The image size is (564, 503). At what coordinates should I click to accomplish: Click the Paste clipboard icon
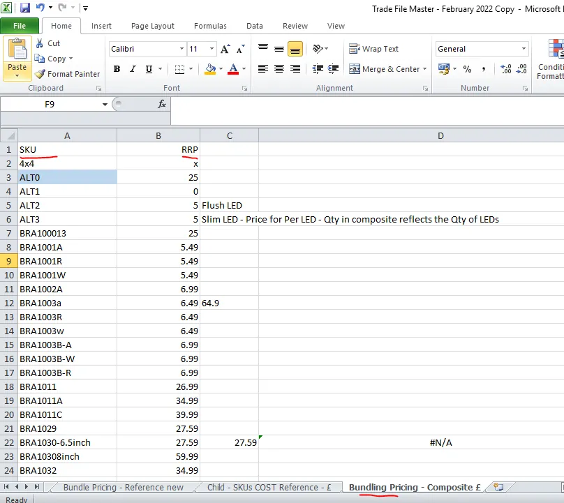pos(17,50)
